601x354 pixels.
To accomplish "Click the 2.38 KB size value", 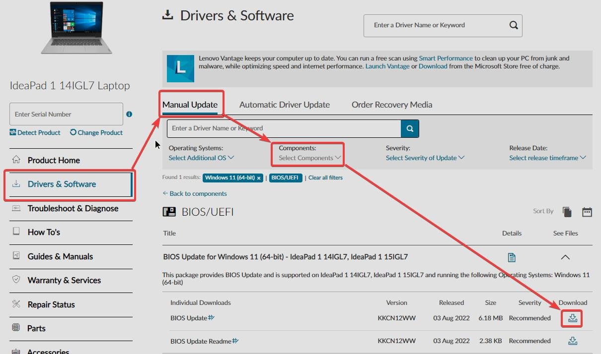I will pyautogui.click(x=490, y=341).
